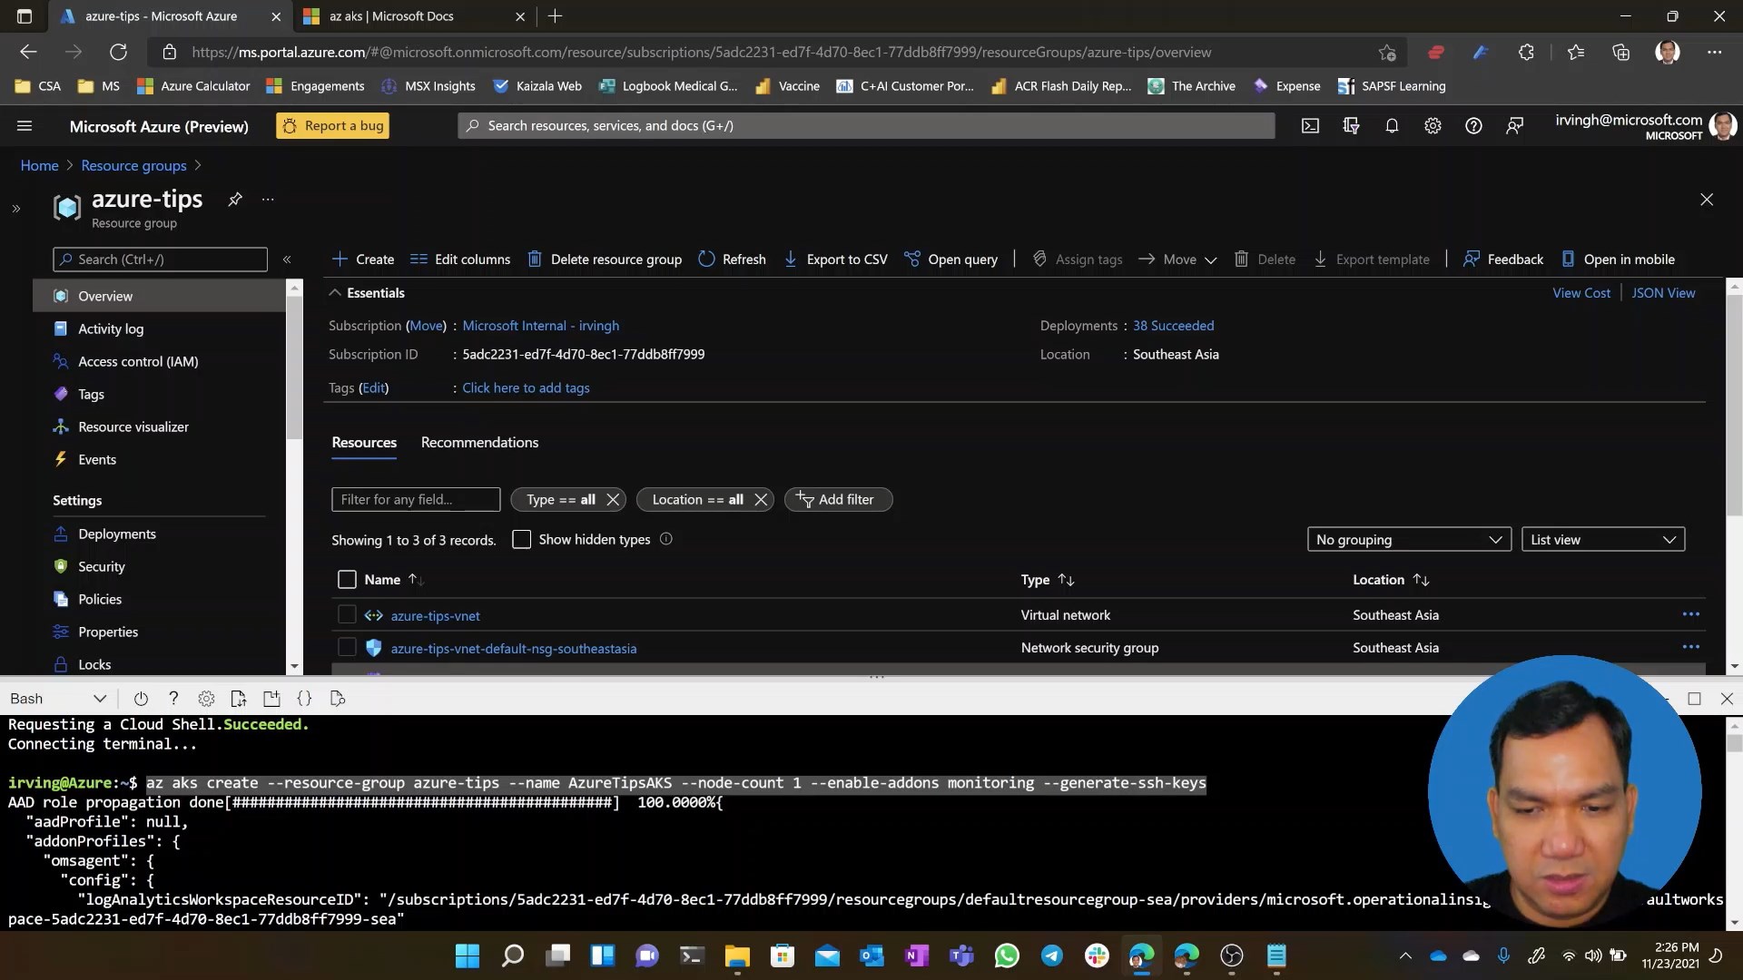Screen dimensions: 1743x980
Task: Click Cloud Shell upload/download files icon
Action: [x=239, y=699]
